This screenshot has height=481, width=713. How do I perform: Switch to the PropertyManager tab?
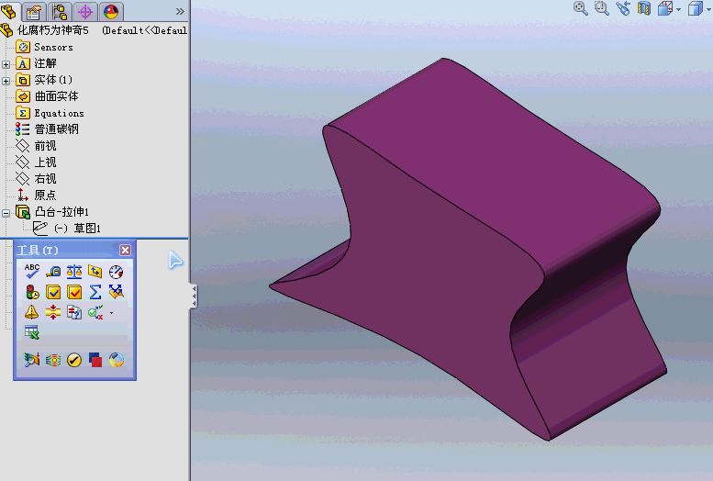(34, 12)
